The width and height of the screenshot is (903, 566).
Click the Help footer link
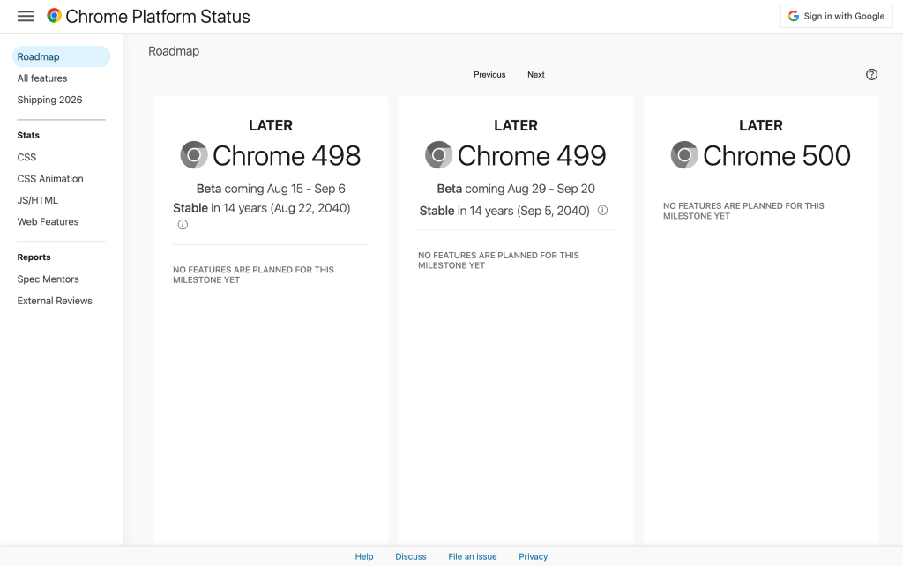(x=364, y=556)
